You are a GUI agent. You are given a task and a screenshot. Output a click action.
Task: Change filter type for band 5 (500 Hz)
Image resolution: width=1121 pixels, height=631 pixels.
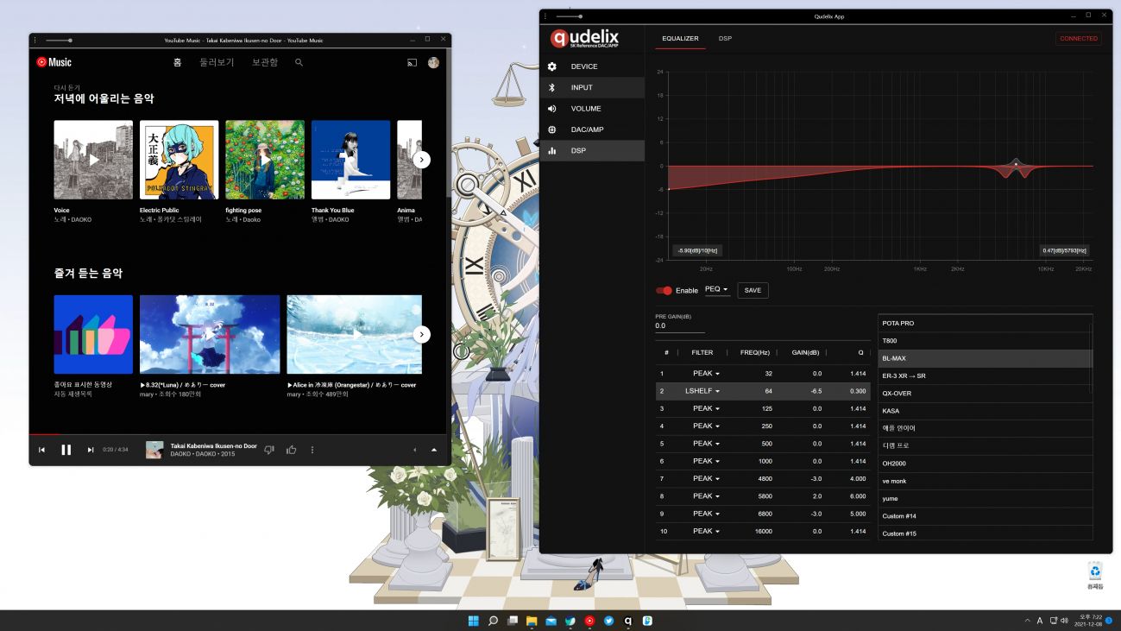[707, 444]
